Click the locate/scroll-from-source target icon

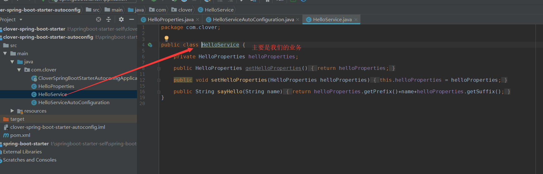(x=99, y=19)
